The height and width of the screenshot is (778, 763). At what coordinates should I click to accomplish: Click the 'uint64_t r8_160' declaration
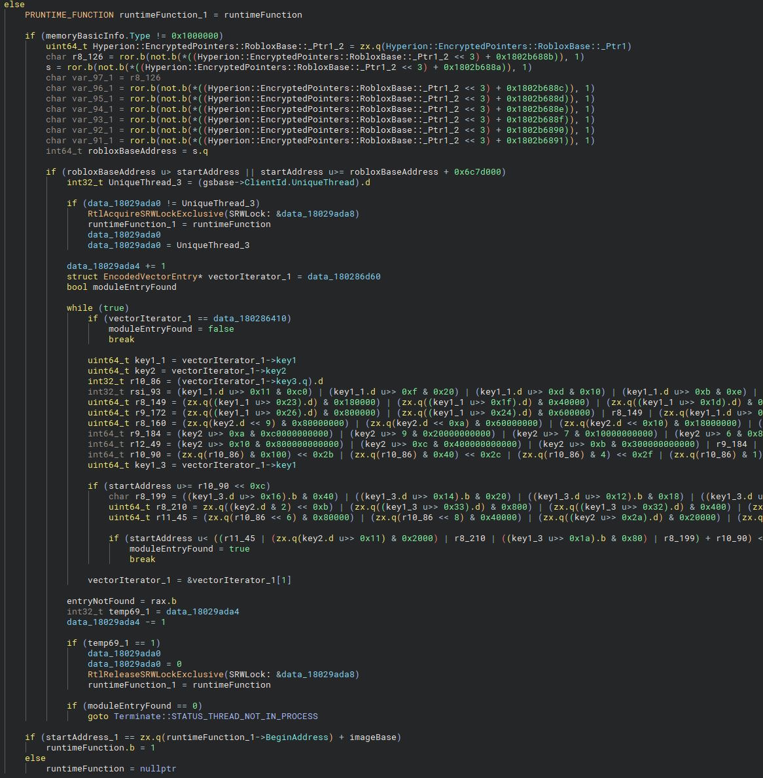tap(126, 423)
